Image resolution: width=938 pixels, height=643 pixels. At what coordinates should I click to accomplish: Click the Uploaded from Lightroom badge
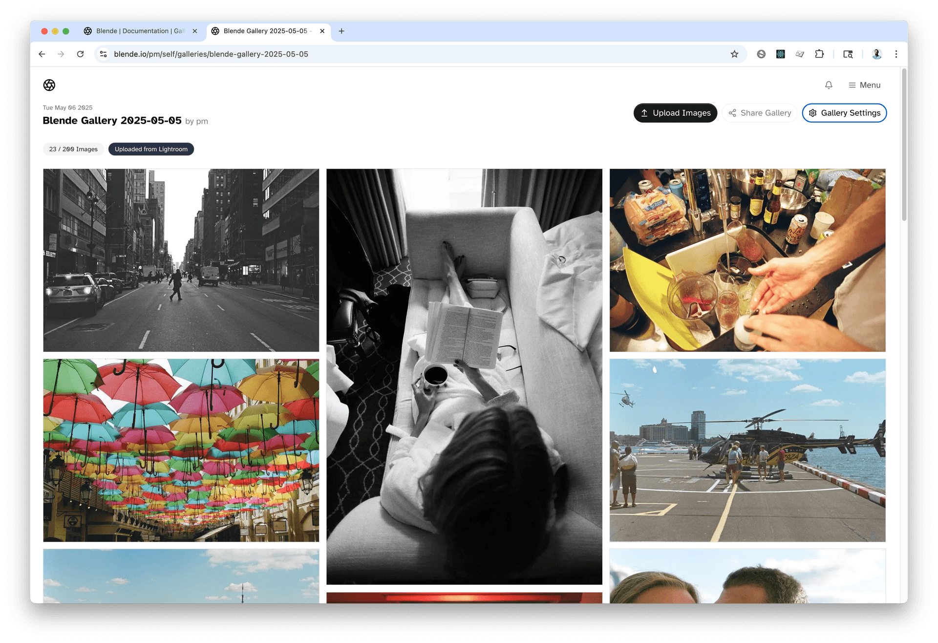pyautogui.click(x=151, y=149)
